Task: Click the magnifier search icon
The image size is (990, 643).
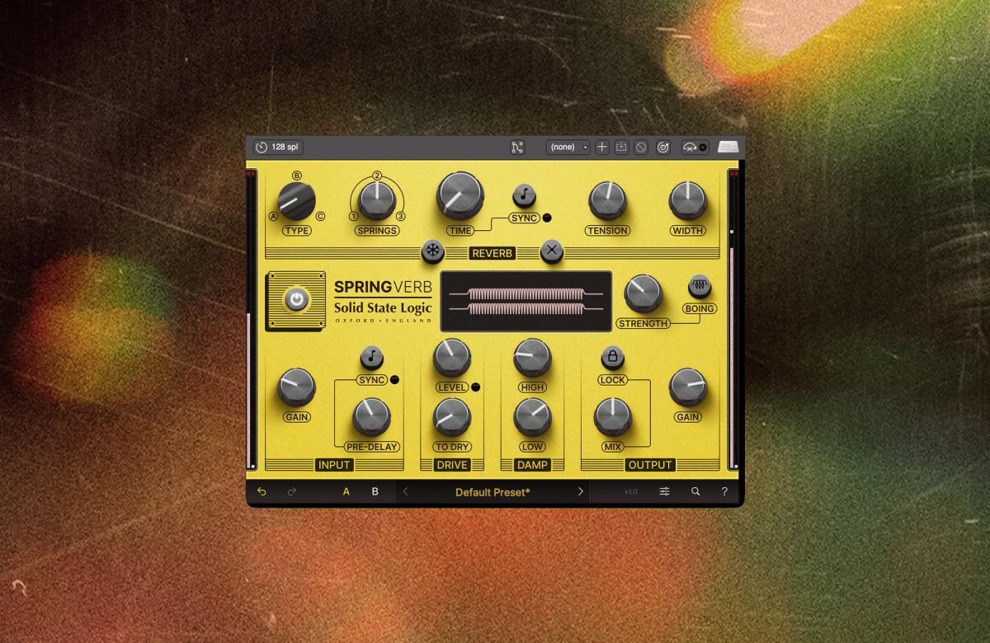Action: pyautogui.click(x=695, y=491)
